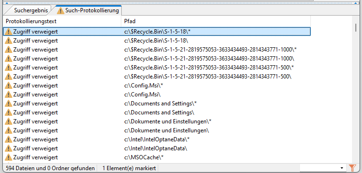Click status text 1 Element(e) markiert

tap(129, 168)
